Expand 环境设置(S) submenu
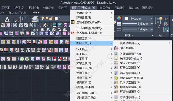Viewport: 173px width, 101px height. click(92, 18)
